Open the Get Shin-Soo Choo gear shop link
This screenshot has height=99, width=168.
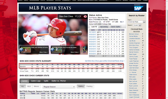[x=105, y=61]
